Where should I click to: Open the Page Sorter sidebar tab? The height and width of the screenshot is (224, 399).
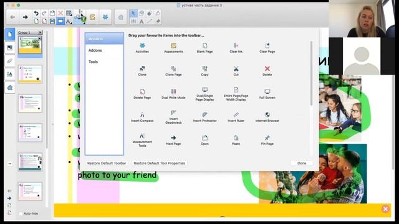point(10,34)
